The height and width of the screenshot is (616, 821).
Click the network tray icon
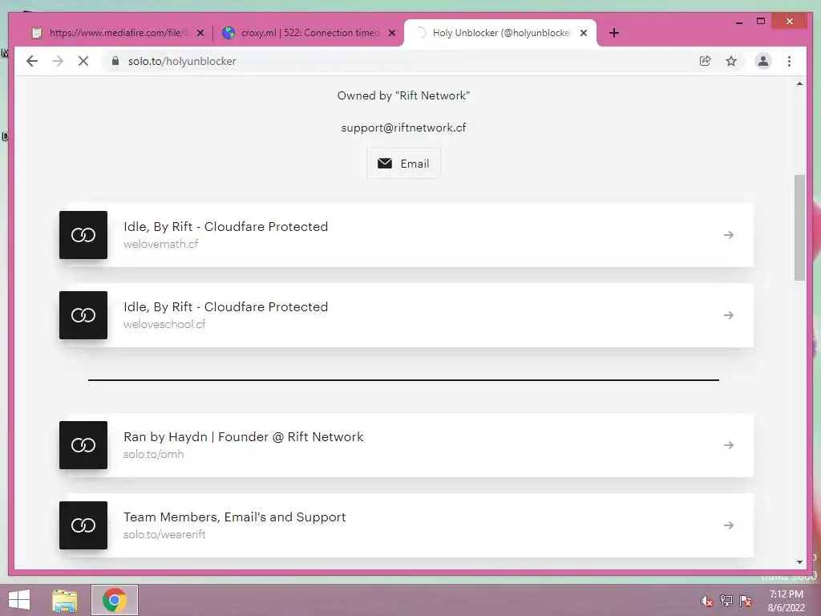pos(726,601)
